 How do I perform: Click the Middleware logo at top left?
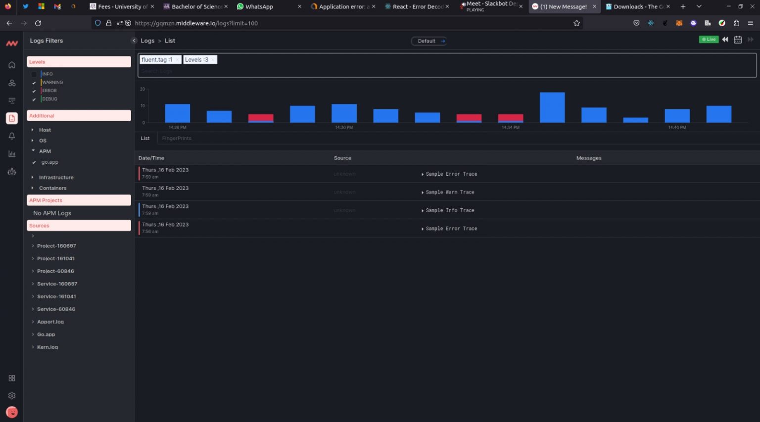12,44
